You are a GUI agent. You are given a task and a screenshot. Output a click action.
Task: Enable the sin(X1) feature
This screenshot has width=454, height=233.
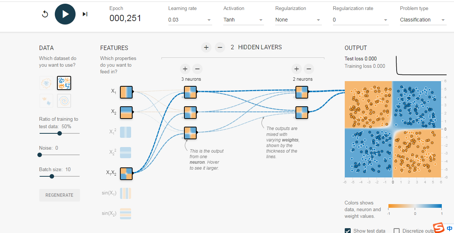tap(126, 193)
